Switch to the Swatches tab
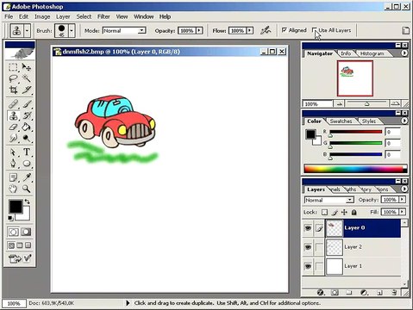This screenshot has height=310, width=413. (x=341, y=121)
